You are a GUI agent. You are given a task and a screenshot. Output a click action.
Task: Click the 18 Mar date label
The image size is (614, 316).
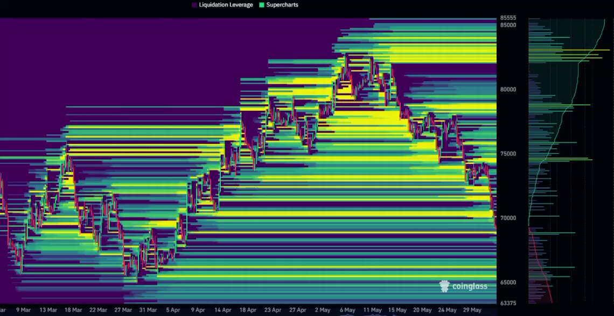[73, 310]
